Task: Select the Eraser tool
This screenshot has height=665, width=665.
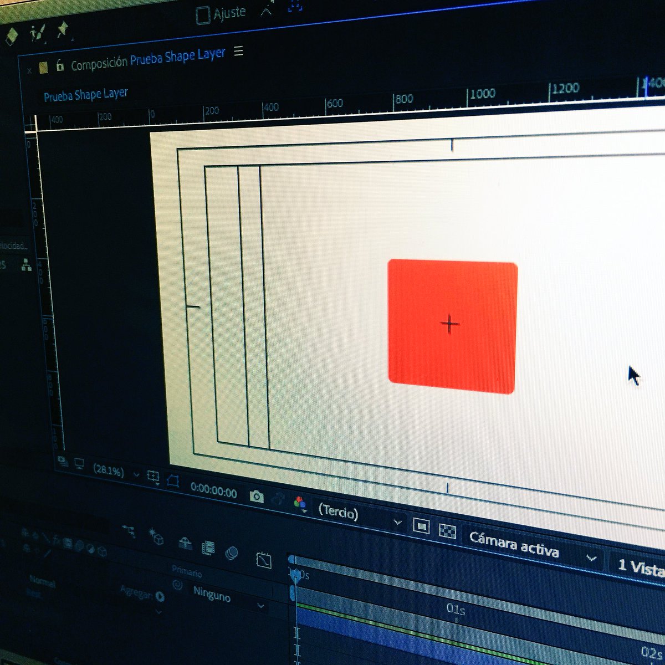Action: coord(11,35)
